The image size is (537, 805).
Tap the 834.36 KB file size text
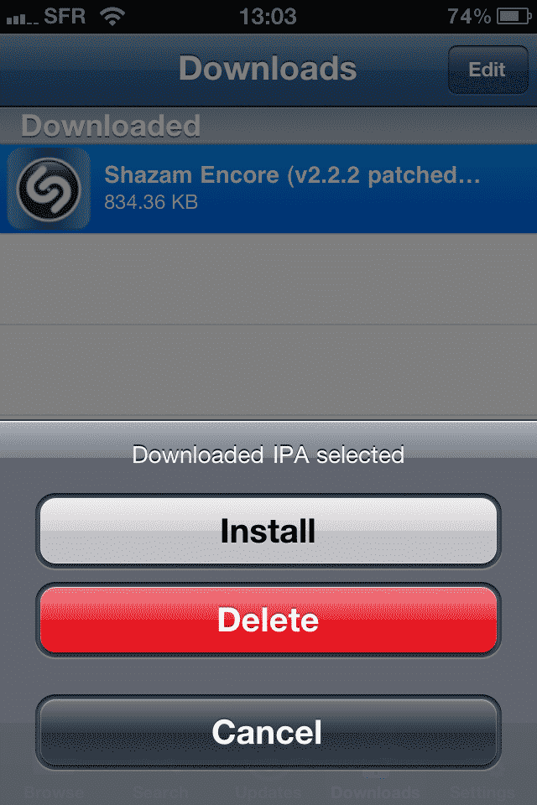click(x=151, y=202)
